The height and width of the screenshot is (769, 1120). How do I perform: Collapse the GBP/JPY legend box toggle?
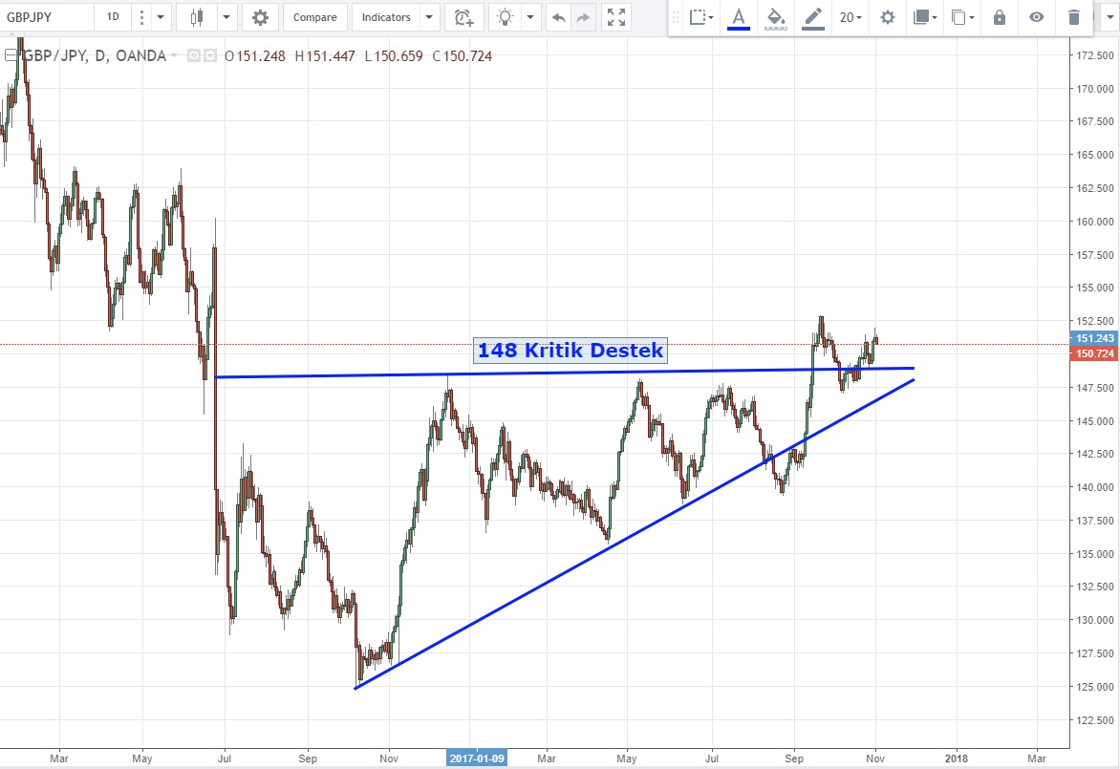(x=9, y=55)
